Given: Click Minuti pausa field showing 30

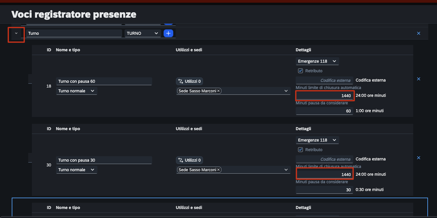Looking at the screenshot, I should click(x=325, y=190).
